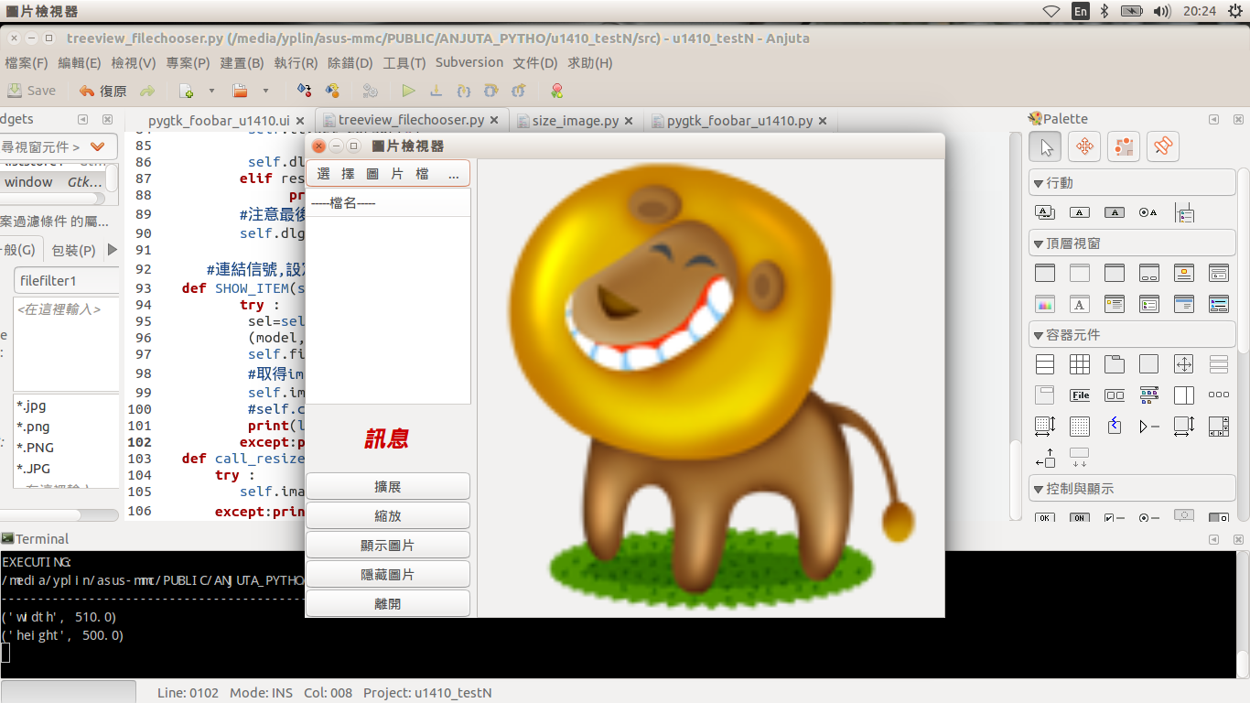This screenshot has height=703, width=1250.
Task: Pick the OK button widget in Palette
Action: click(x=1045, y=518)
